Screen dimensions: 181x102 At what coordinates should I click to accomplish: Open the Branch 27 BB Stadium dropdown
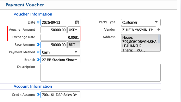tap(60, 60)
